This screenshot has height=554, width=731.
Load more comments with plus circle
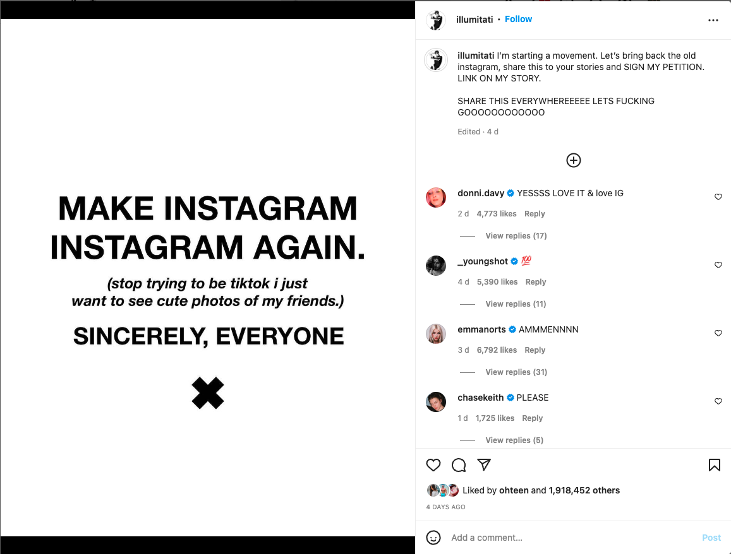tap(573, 160)
